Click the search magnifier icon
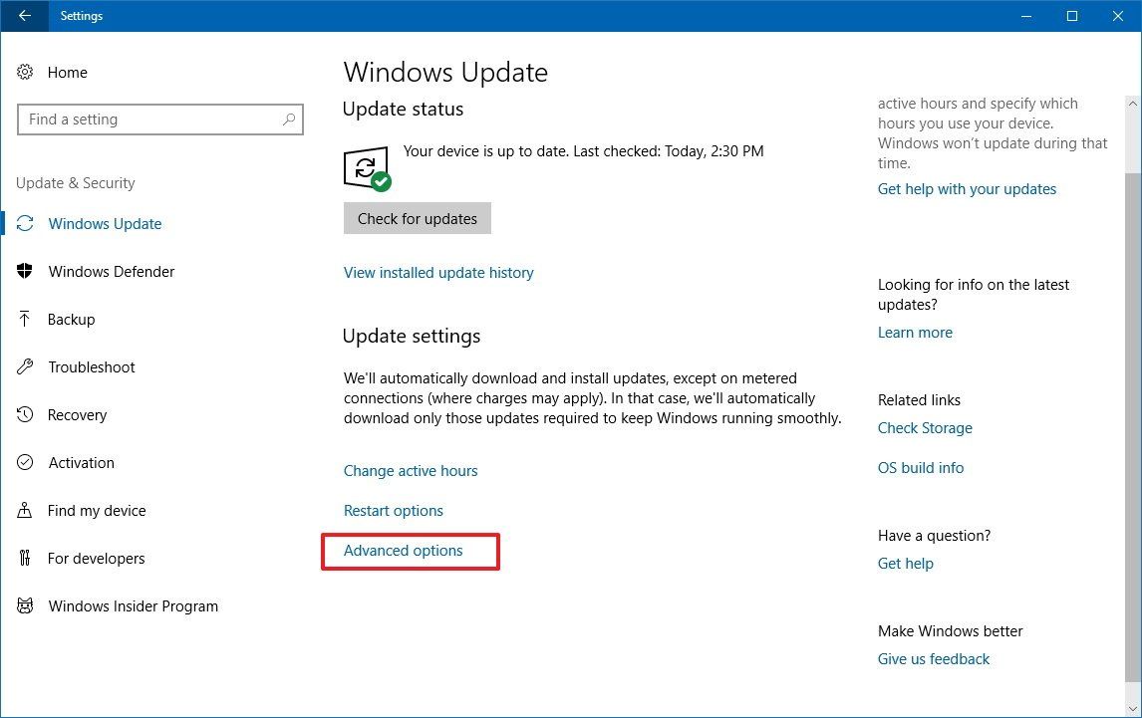Image resolution: width=1142 pixels, height=718 pixels. pyautogui.click(x=290, y=120)
